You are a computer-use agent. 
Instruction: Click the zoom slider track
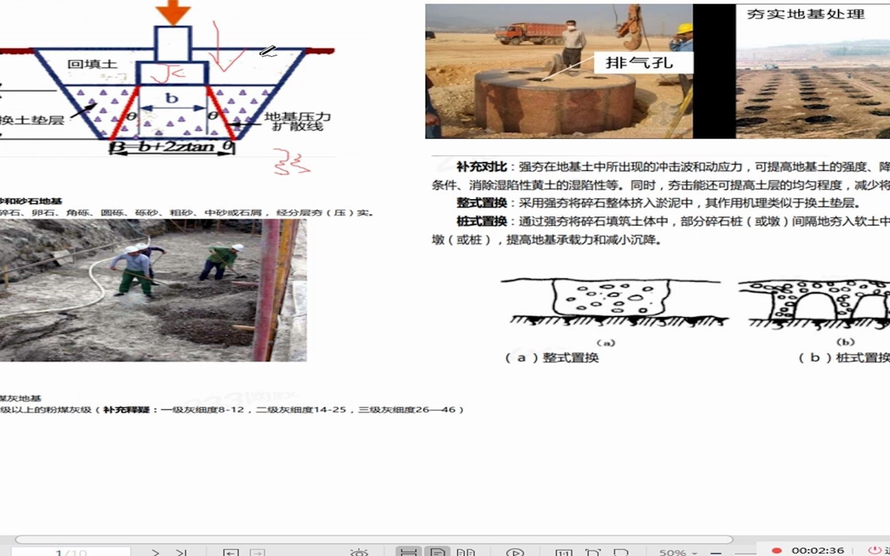[744, 553]
